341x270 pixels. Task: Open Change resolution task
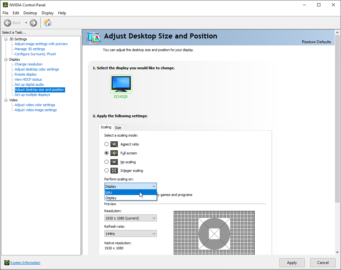point(29,64)
